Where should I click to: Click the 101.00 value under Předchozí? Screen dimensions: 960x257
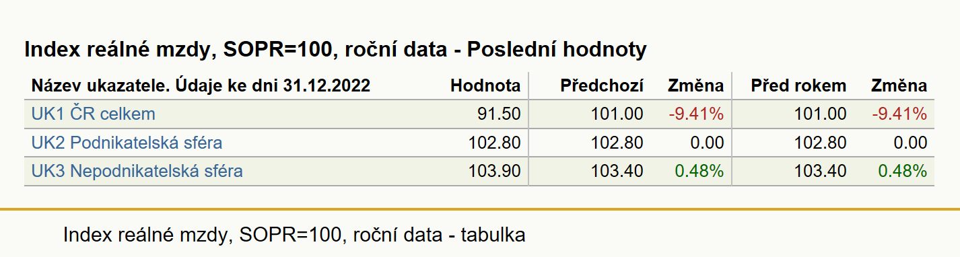click(617, 114)
